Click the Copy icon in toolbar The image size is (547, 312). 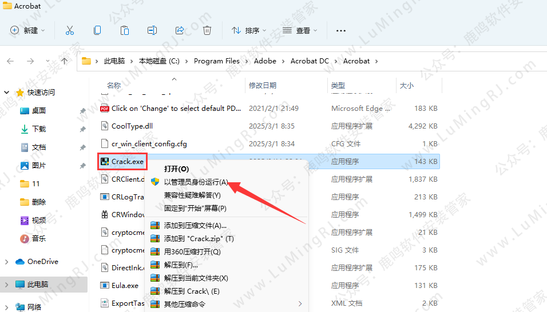click(97, 31)
